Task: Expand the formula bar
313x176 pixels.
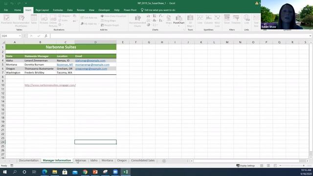Action: (310, 36)
